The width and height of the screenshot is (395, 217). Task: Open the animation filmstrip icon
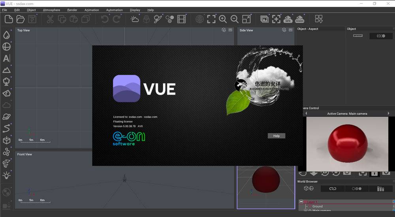click(x=181, y=19)
